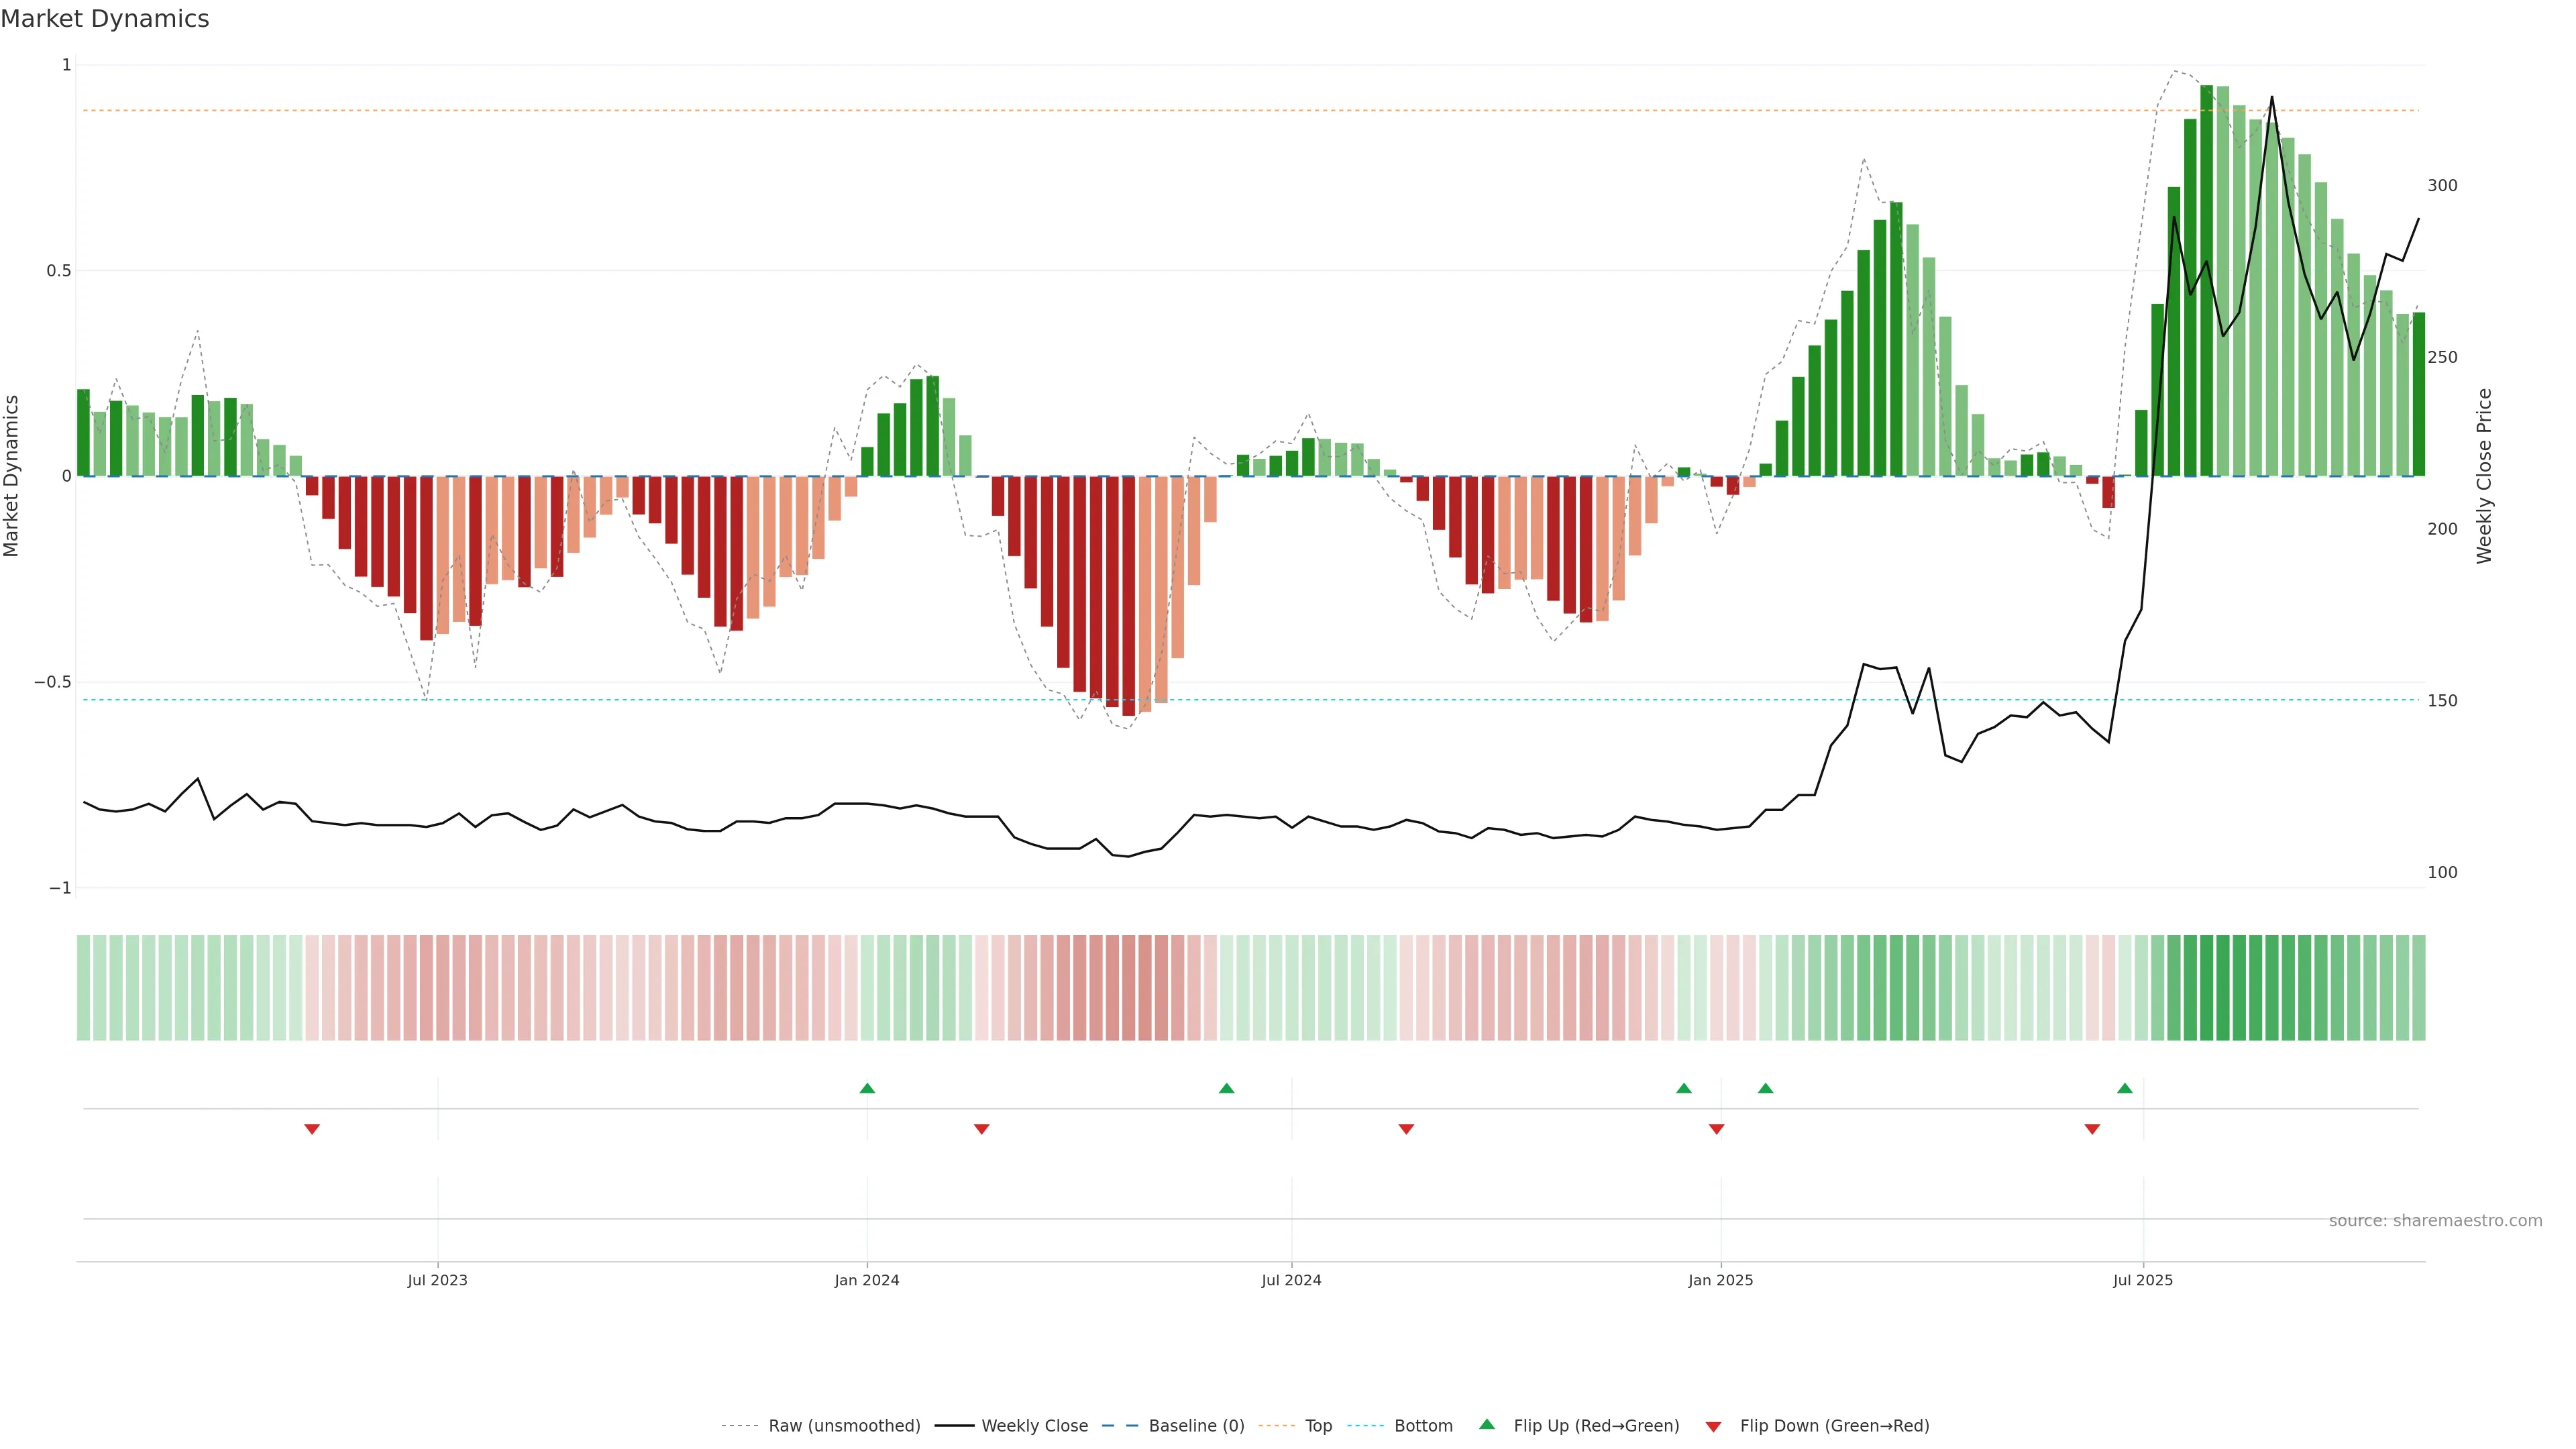Toggle the Weekly Close legend entry

click(x=1034, y=1426)
